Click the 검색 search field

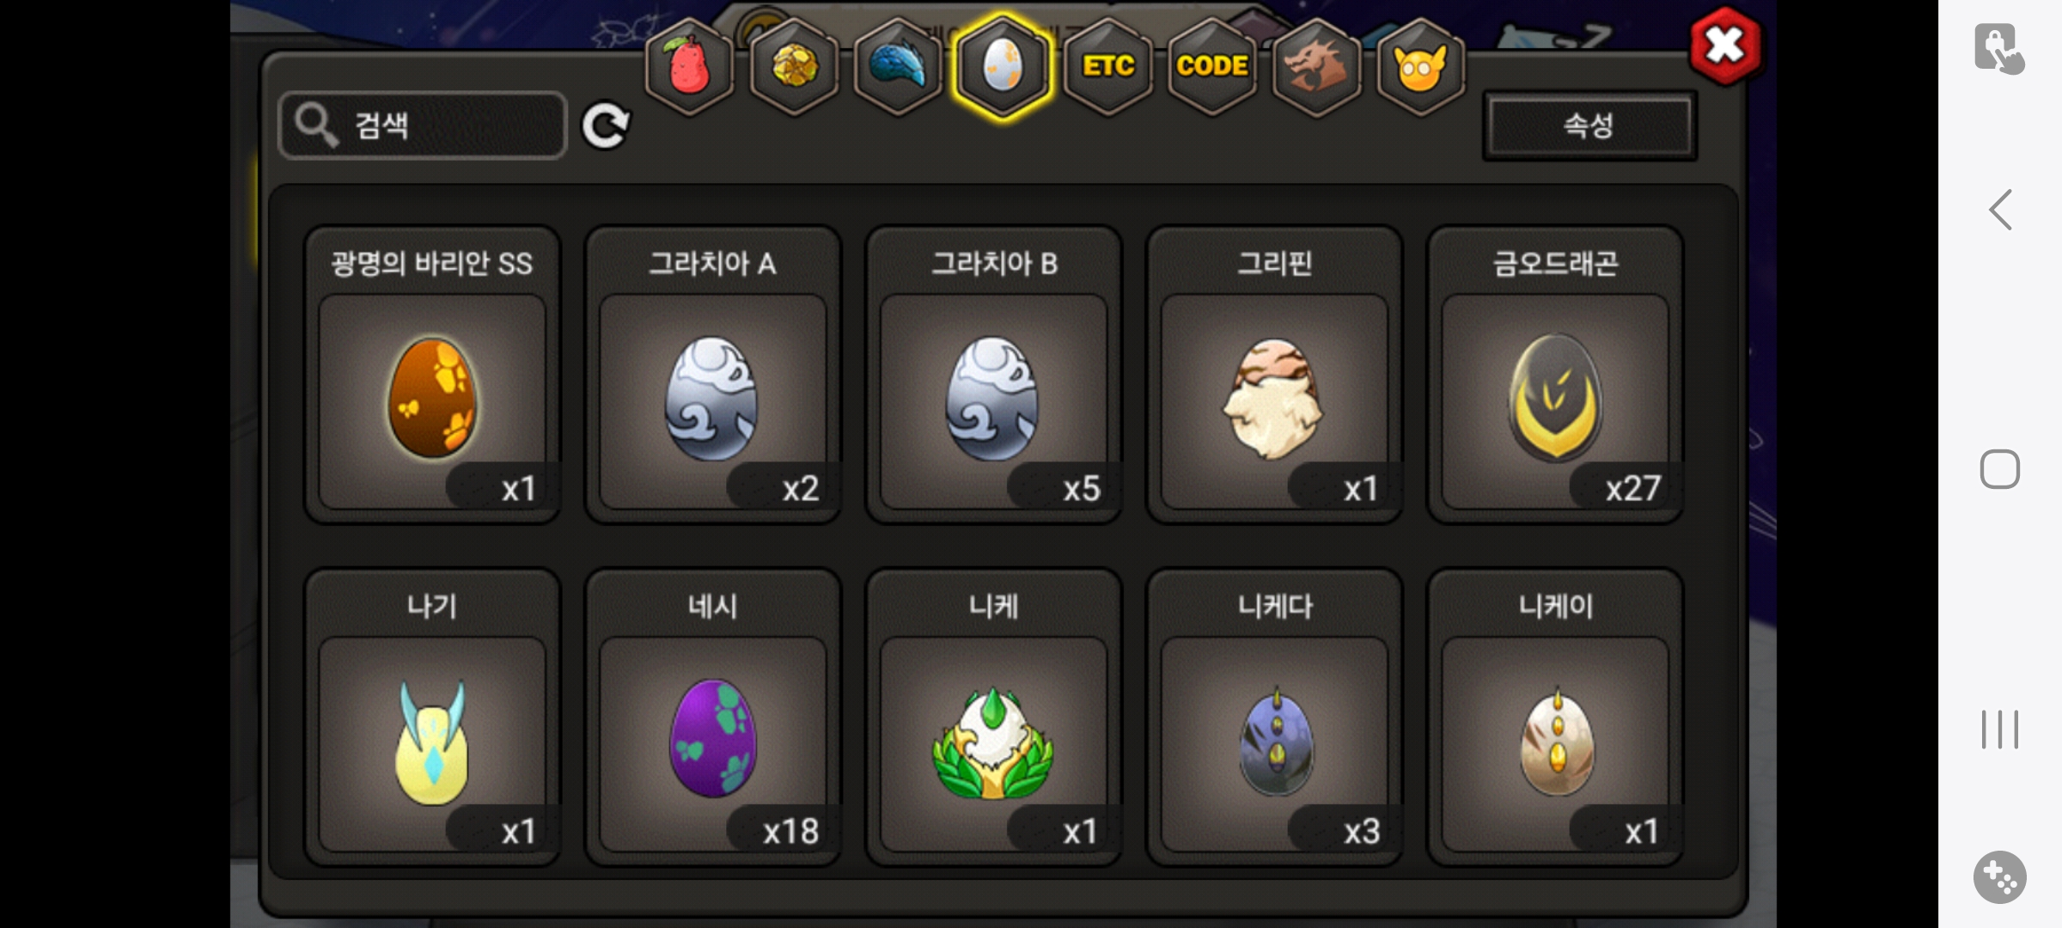pos(423,125)
